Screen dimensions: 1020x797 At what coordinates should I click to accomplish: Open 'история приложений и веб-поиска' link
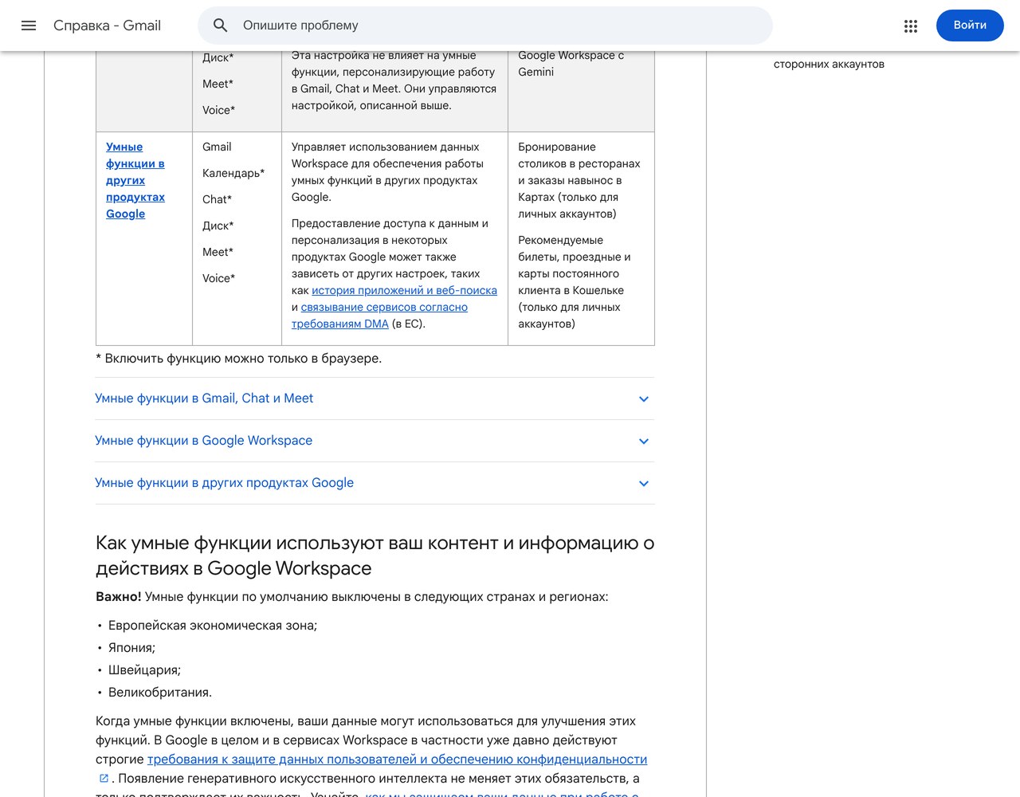pos(404,290)
